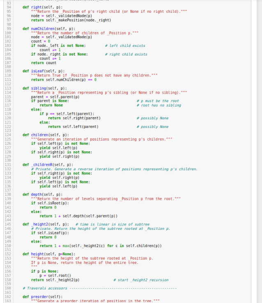This screenshot has width=262, height=303.
Task: Click 'return self.numChildren(p) == 0' statement
Action: click(x=64, y=80)
